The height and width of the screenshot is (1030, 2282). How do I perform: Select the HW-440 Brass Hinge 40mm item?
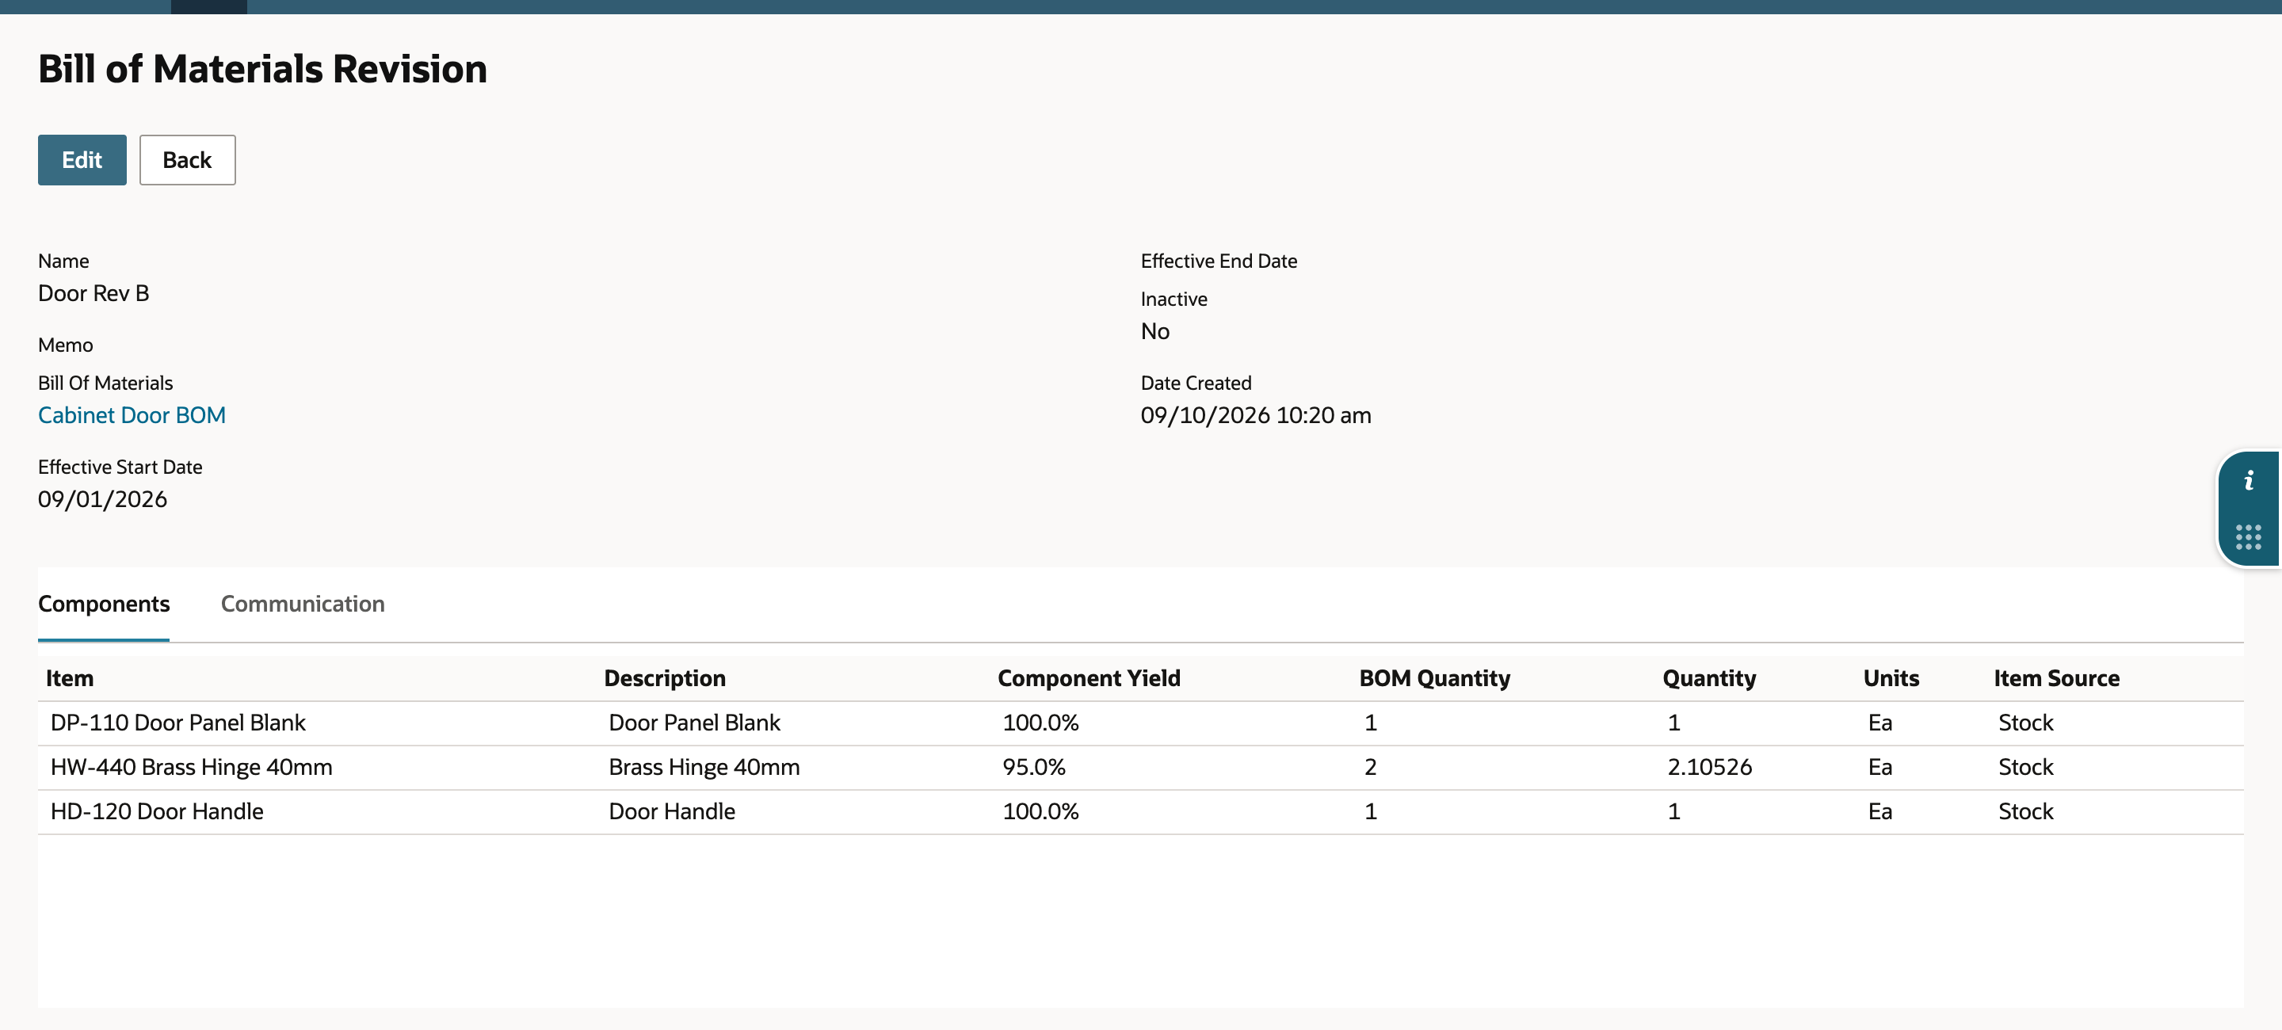point(191,767)
